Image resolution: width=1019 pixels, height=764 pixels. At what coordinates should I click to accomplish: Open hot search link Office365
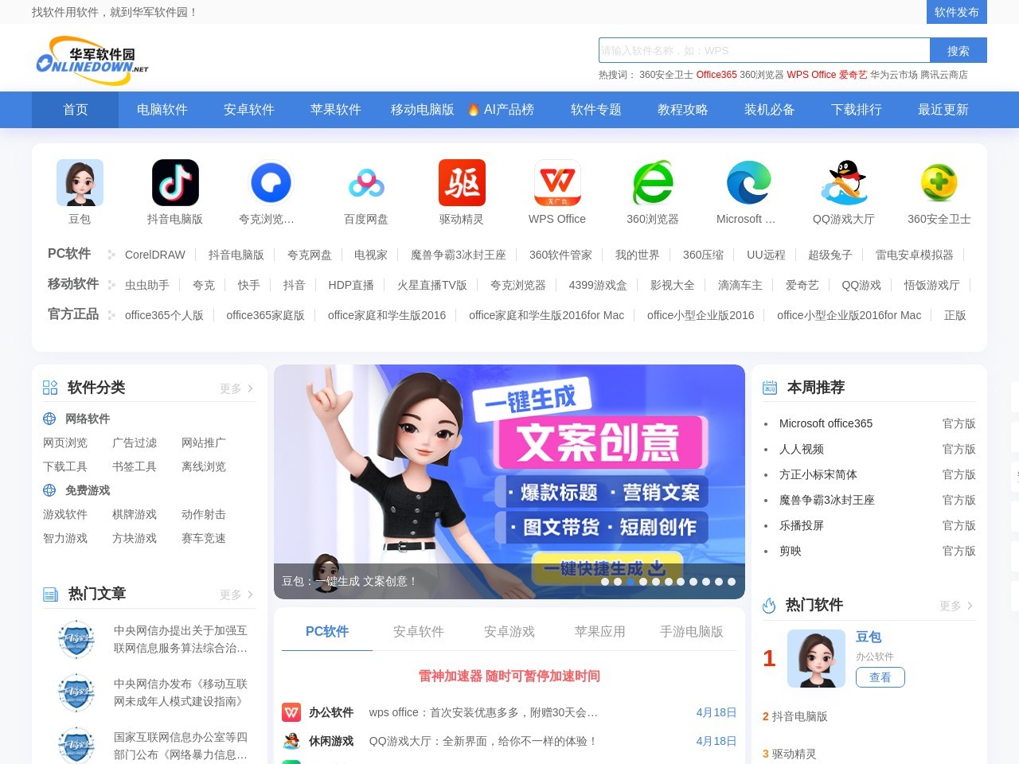716,75
